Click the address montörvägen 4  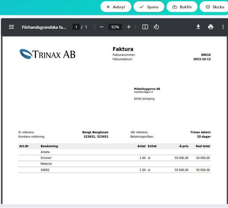click(x=143, y=92)
